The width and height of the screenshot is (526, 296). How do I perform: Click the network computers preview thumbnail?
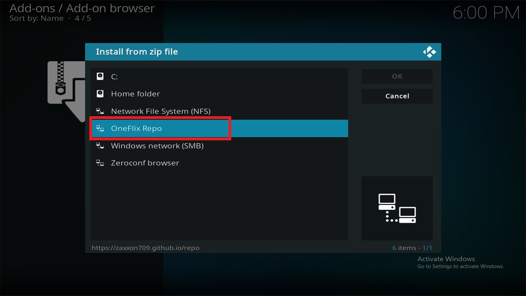[397, 208]
